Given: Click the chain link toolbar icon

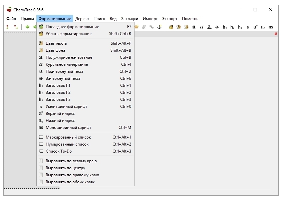Looking at the screenshot, I should [152, 27].
